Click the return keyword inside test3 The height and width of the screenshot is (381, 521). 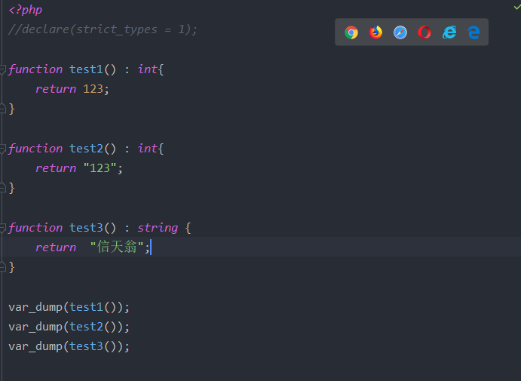[x=56, y=247]
